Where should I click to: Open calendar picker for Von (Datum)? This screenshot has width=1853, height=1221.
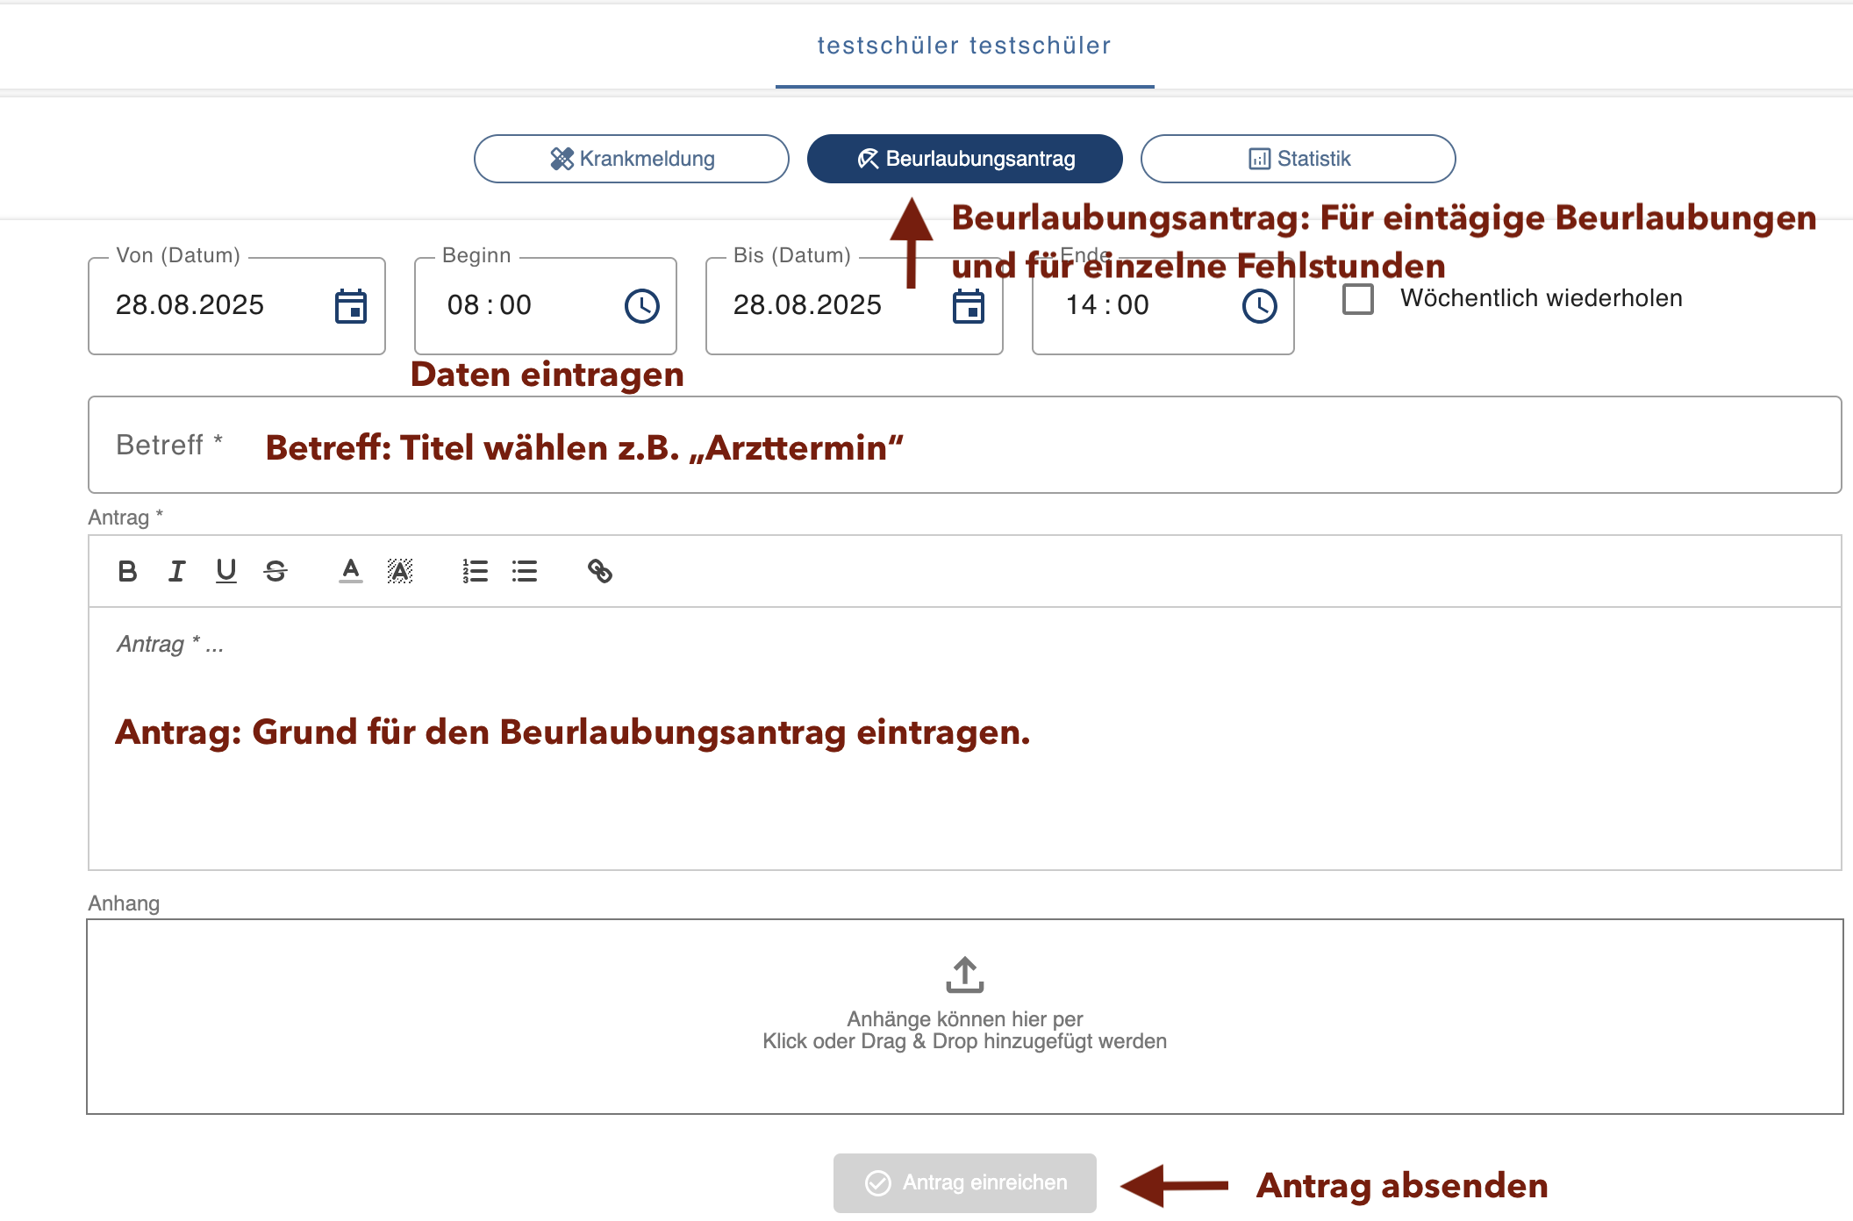click(x=351, y=306)
